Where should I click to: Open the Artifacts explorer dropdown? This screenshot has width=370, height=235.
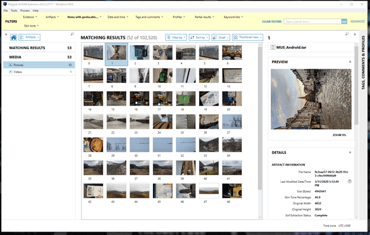pos(30,37)
